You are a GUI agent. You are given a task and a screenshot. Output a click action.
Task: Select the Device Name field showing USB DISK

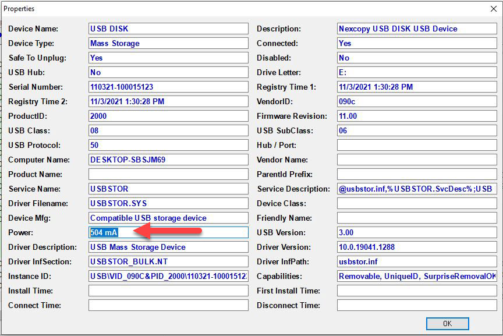tap(169, 29)
